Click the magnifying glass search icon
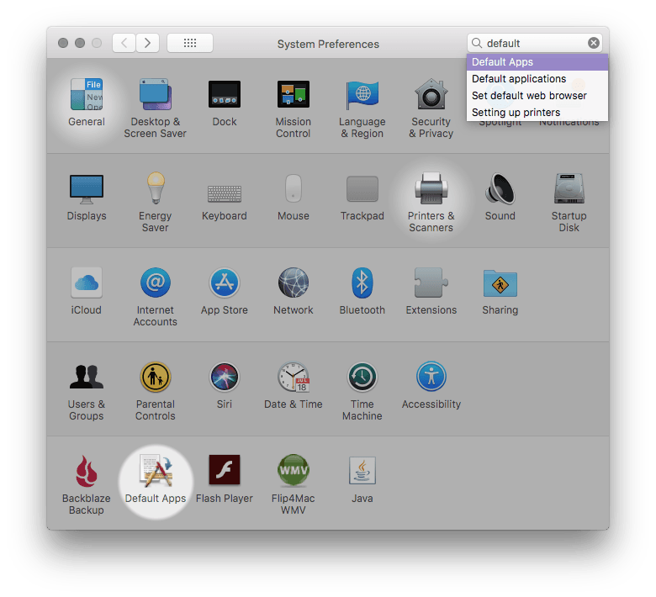The height and width of the screenshot is (597, 656). (477, 43)
